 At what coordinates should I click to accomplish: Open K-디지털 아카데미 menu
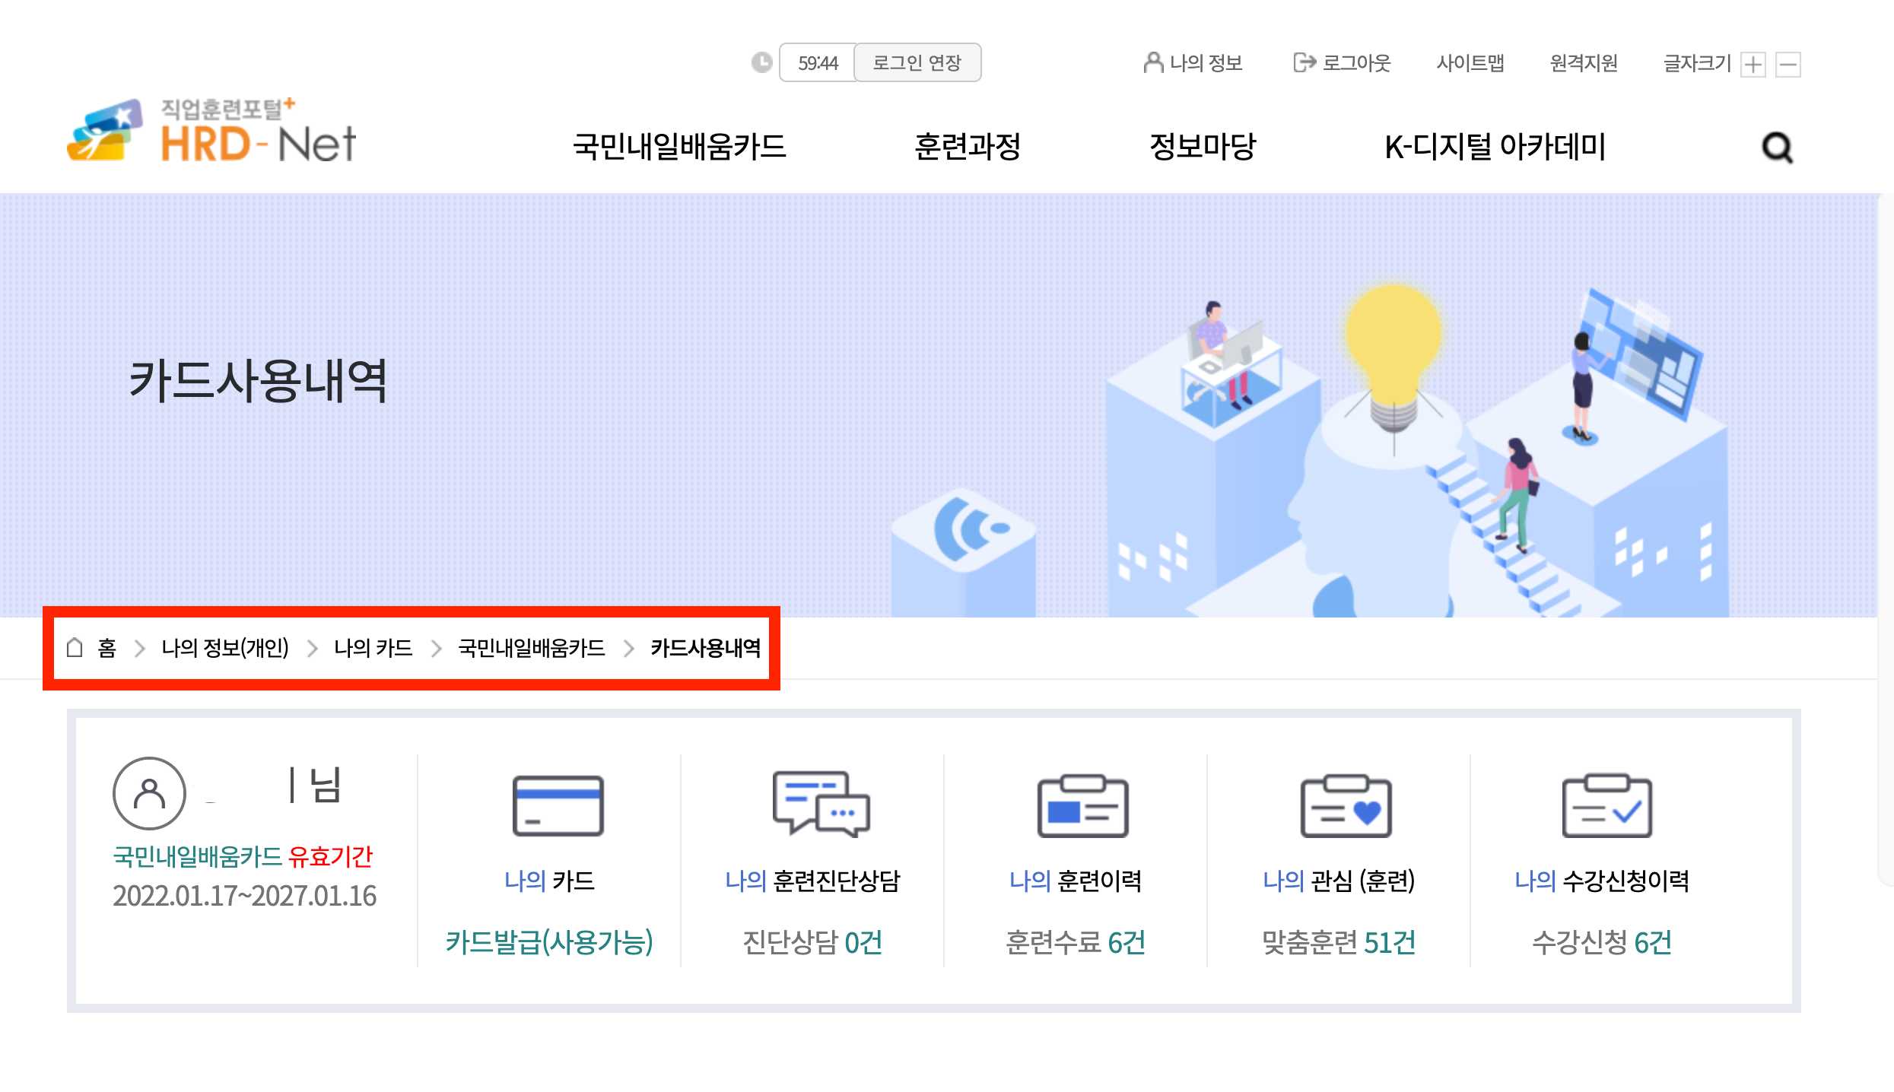1495,146
